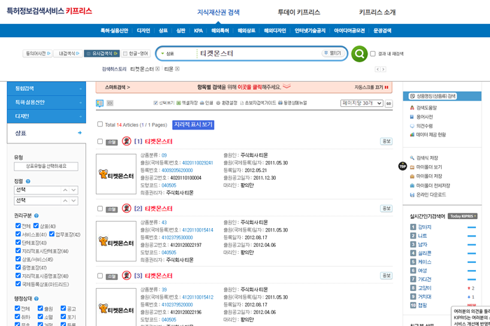Click 자동스크롤 끄기 link
Image resolution: width=490 pixels, height=326 pixels.
pyautogui.click(x=371, y=87)
